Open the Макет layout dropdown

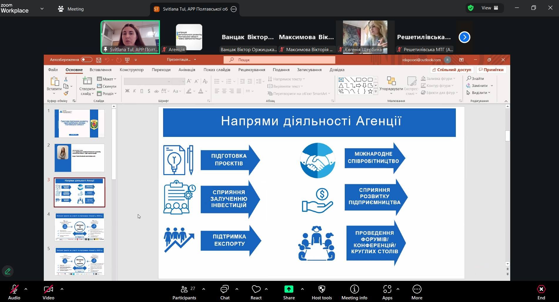pyautogui.click(x=107, y=79)
